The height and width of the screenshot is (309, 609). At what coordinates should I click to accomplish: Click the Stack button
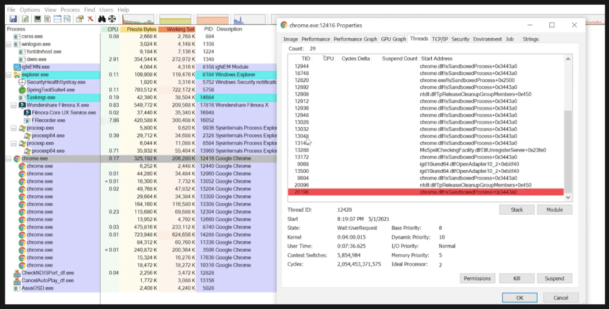pos(516,210)
